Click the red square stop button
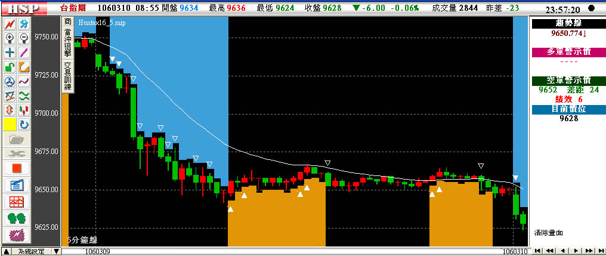 [x=17, y=168]
